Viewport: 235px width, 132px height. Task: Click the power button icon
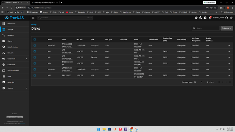[x=231, y=18]
